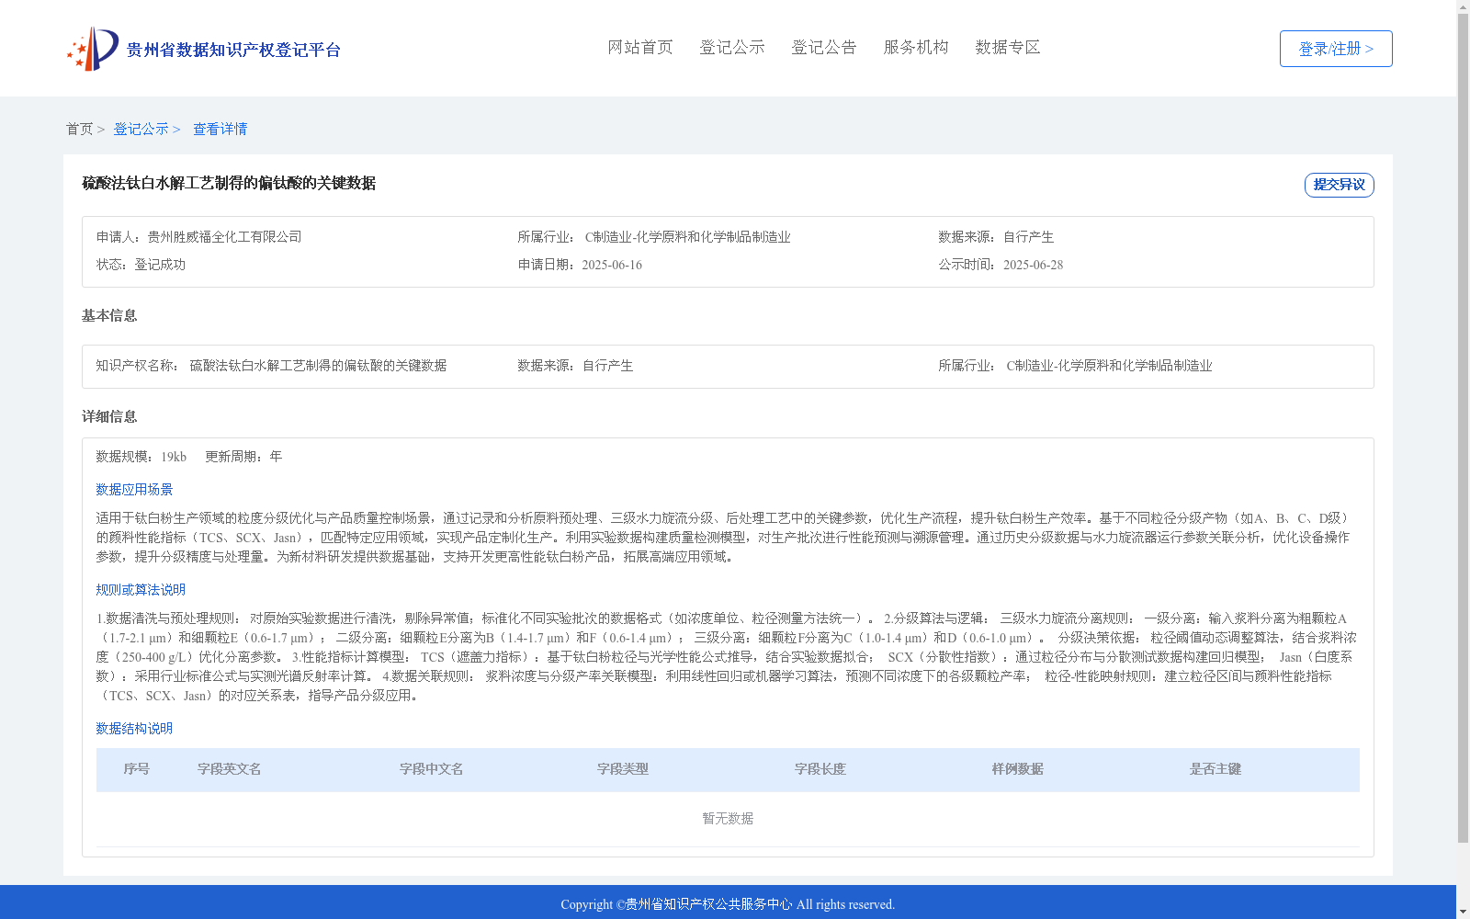Click the 提交异议 button

[x=1340, y=185]
